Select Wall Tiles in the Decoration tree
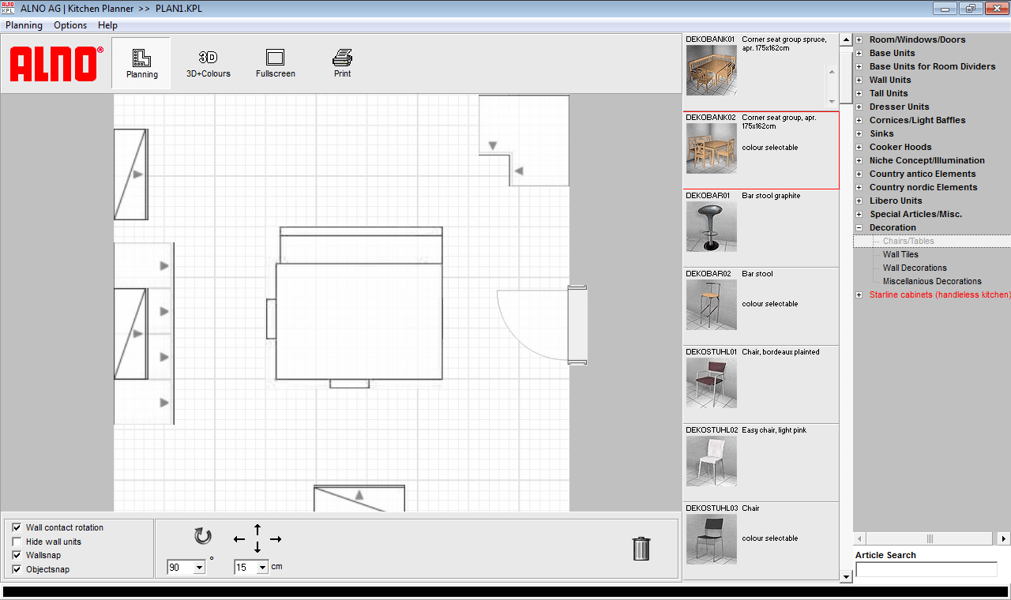The width and height of the screenshot is (1011, 600). [x=900, y=254]
